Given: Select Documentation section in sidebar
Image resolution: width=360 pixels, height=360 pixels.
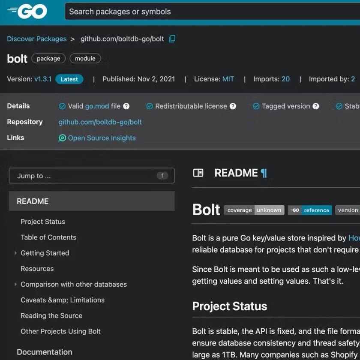Looking at the screenshot, I should (44, 352).
